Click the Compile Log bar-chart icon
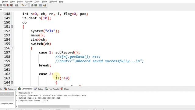Viewport: 195px width, 110px height. (x=19, y=89)
